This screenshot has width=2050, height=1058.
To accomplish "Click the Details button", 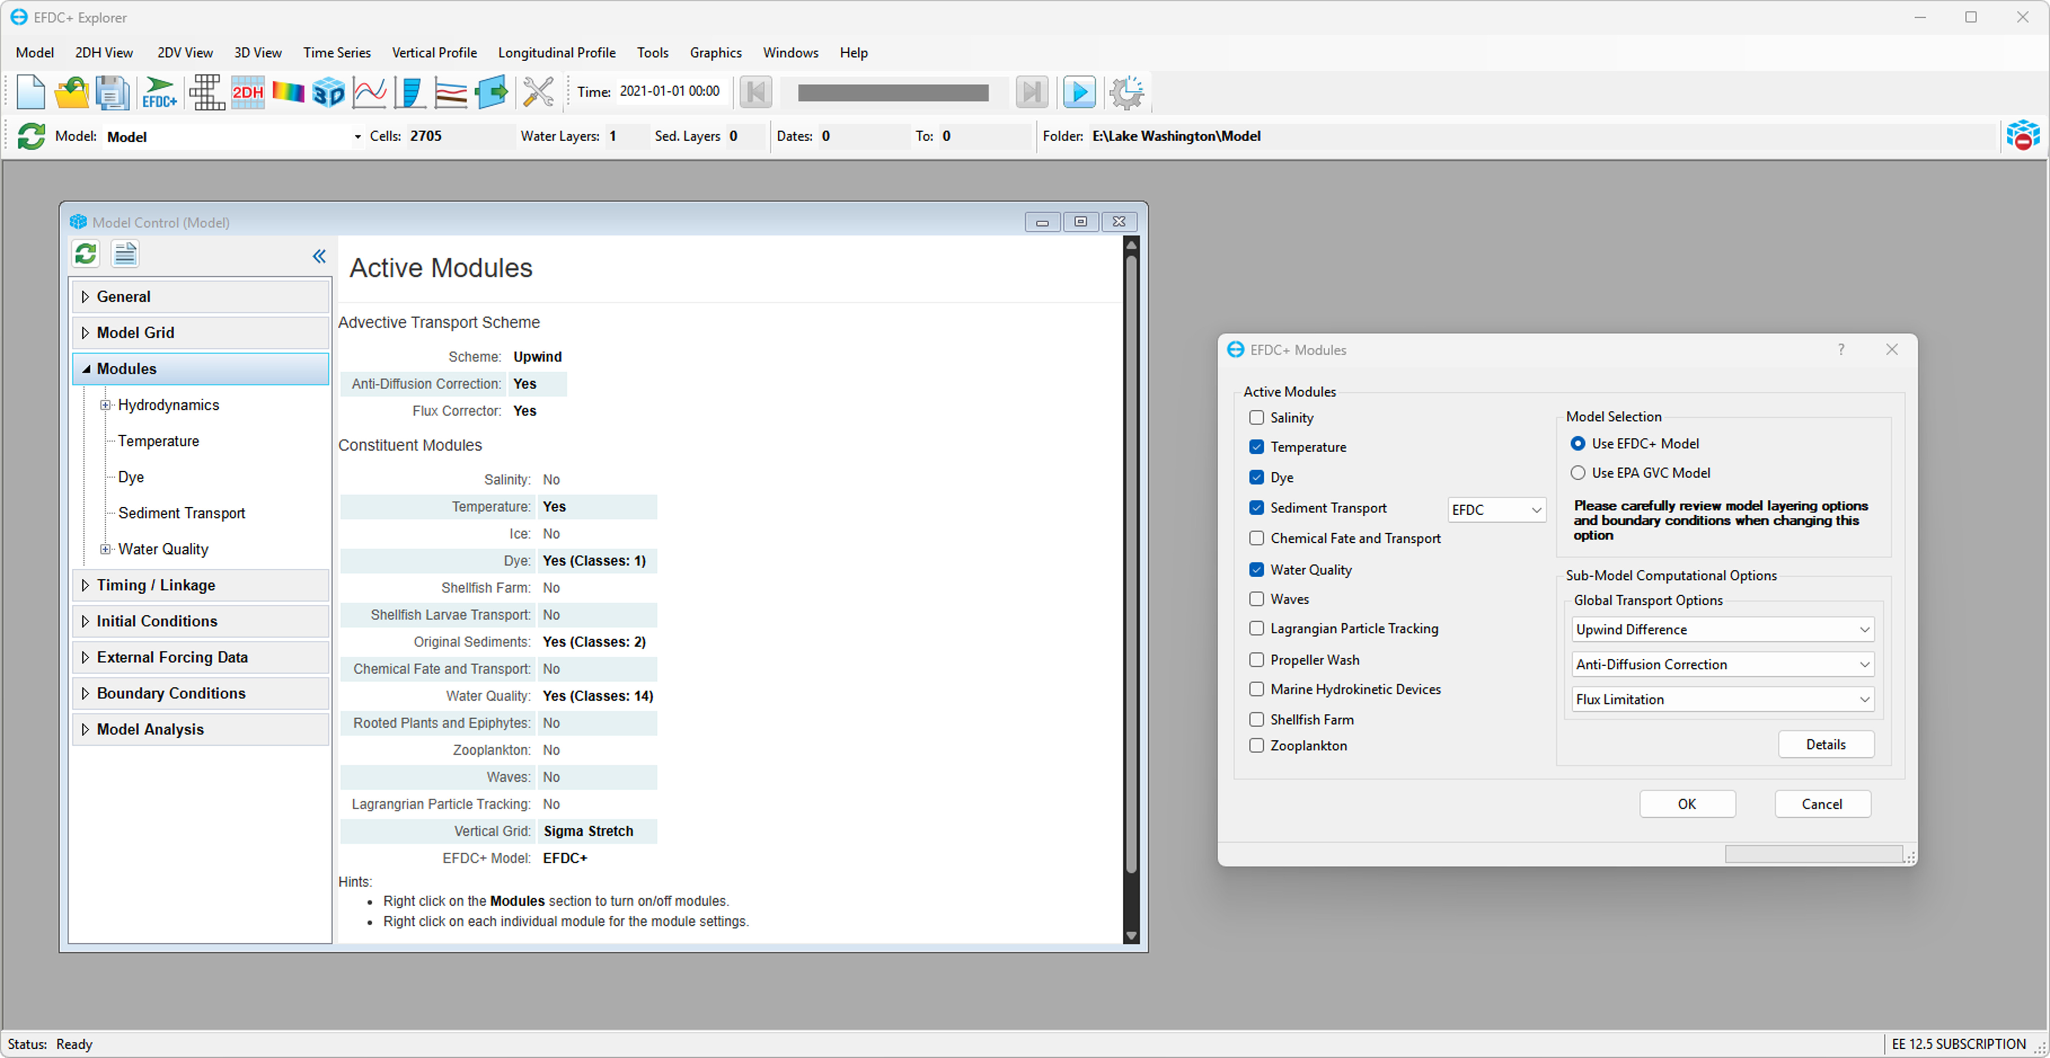I will (x=1826, y=745).
